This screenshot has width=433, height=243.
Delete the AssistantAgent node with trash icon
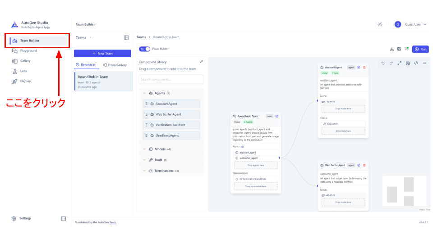pyautogui.click(x=364, y=67)
